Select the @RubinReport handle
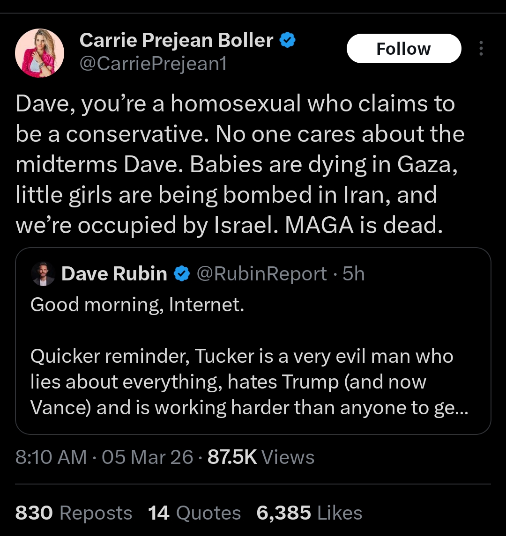This screenshot has height=536, width=506. coord(261,274)
